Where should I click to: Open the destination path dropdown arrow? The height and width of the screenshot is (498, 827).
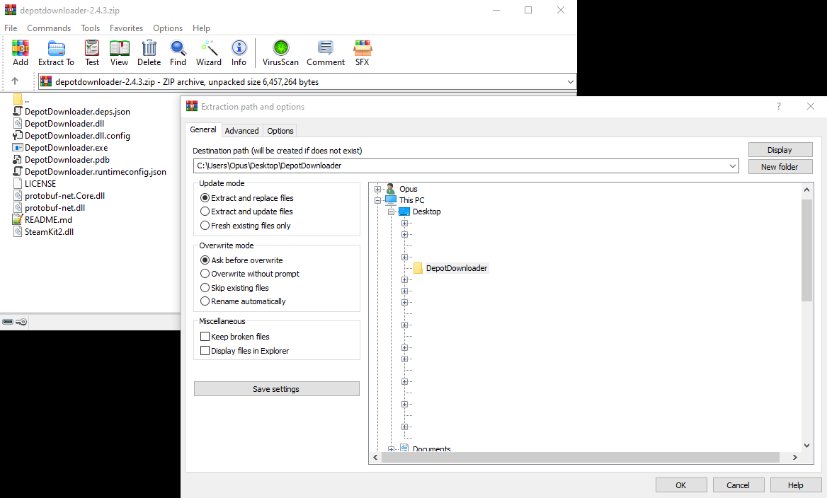[x=733, y=166]
